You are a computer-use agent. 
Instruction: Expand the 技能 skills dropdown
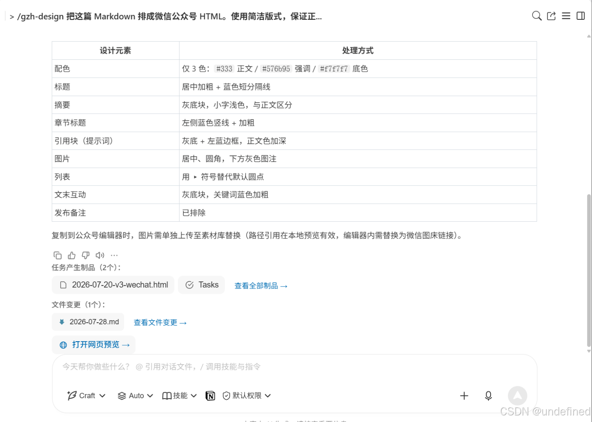click(x=179, y=396)
